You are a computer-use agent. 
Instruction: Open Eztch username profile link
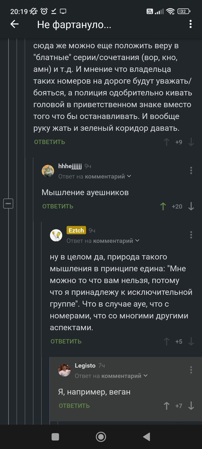coord(76,230)
